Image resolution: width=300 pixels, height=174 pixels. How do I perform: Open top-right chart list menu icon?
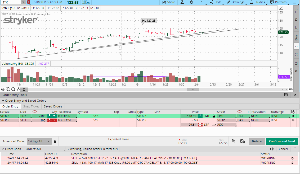(x=295, y=2)
